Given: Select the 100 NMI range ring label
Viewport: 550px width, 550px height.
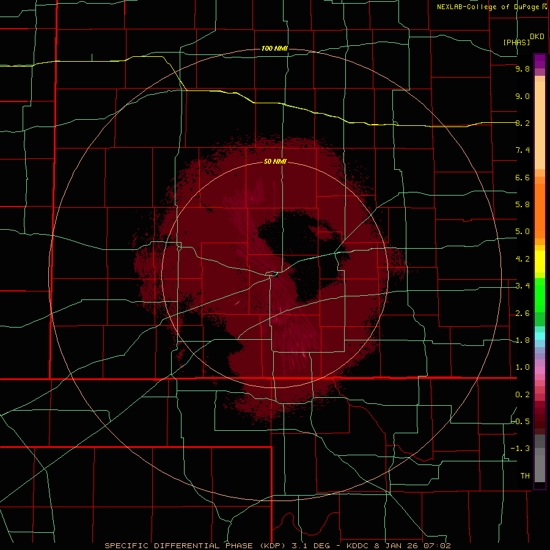Looking at the screenshot, I should [x=274, y=48].
